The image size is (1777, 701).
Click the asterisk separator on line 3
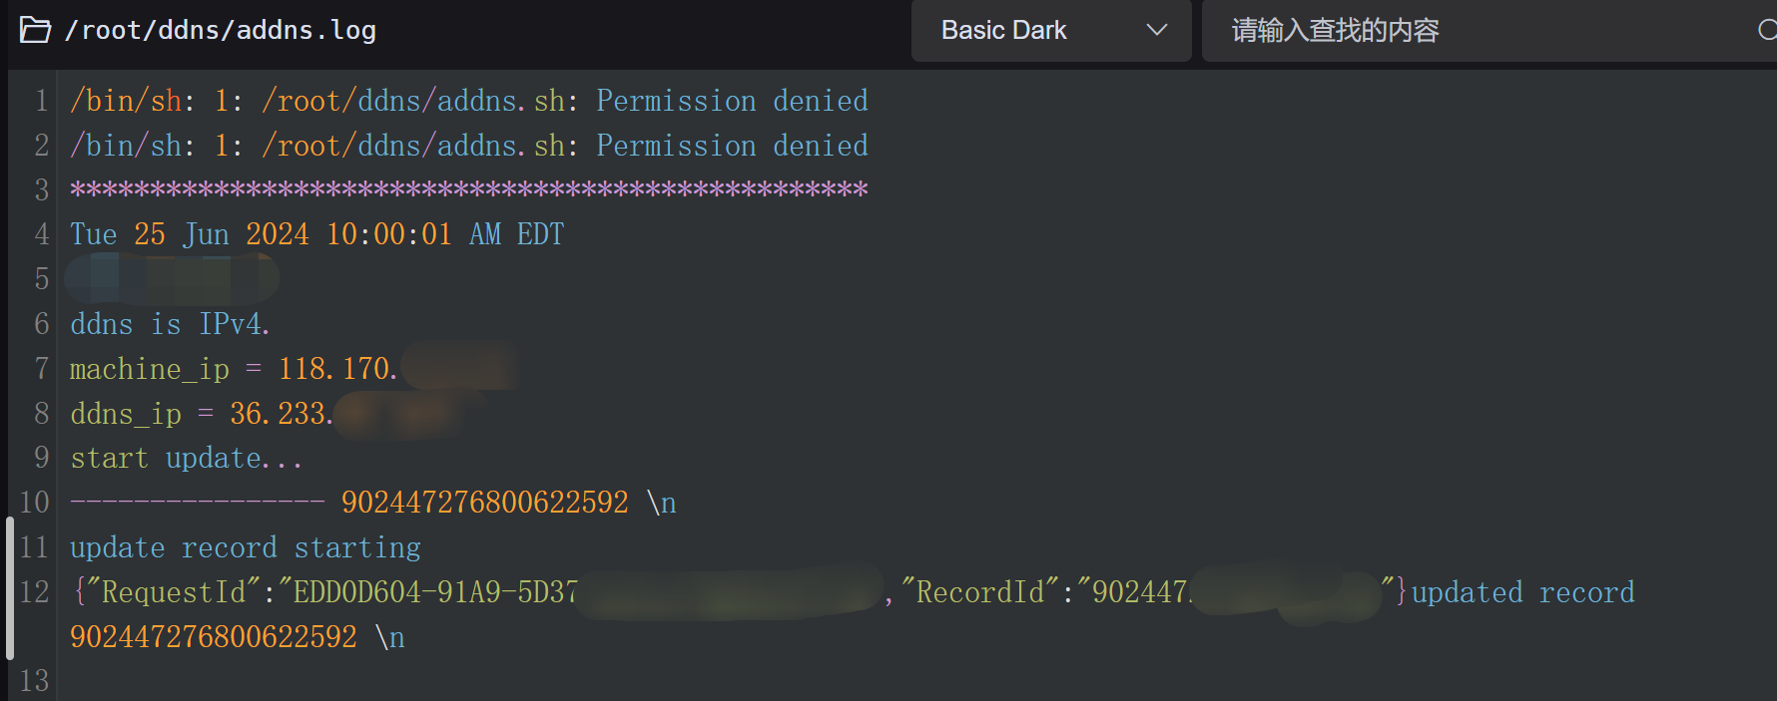pyautogui.click(x=468, y=189)
